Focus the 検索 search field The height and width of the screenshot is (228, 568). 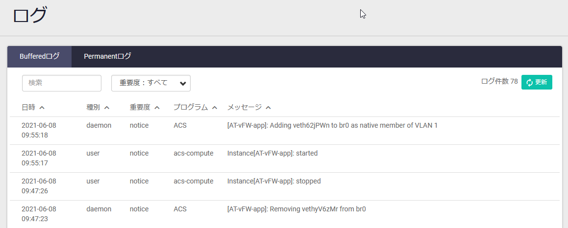(x=62, y=83)
